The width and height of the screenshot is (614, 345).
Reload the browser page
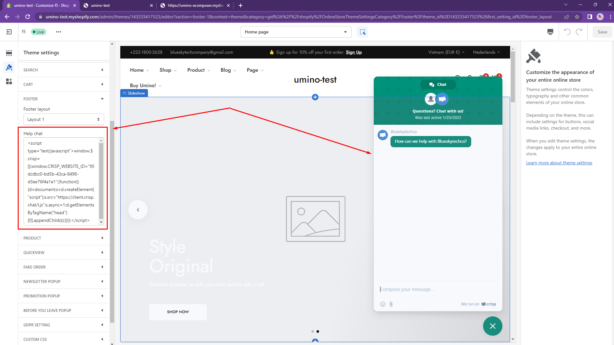(28, 17)
